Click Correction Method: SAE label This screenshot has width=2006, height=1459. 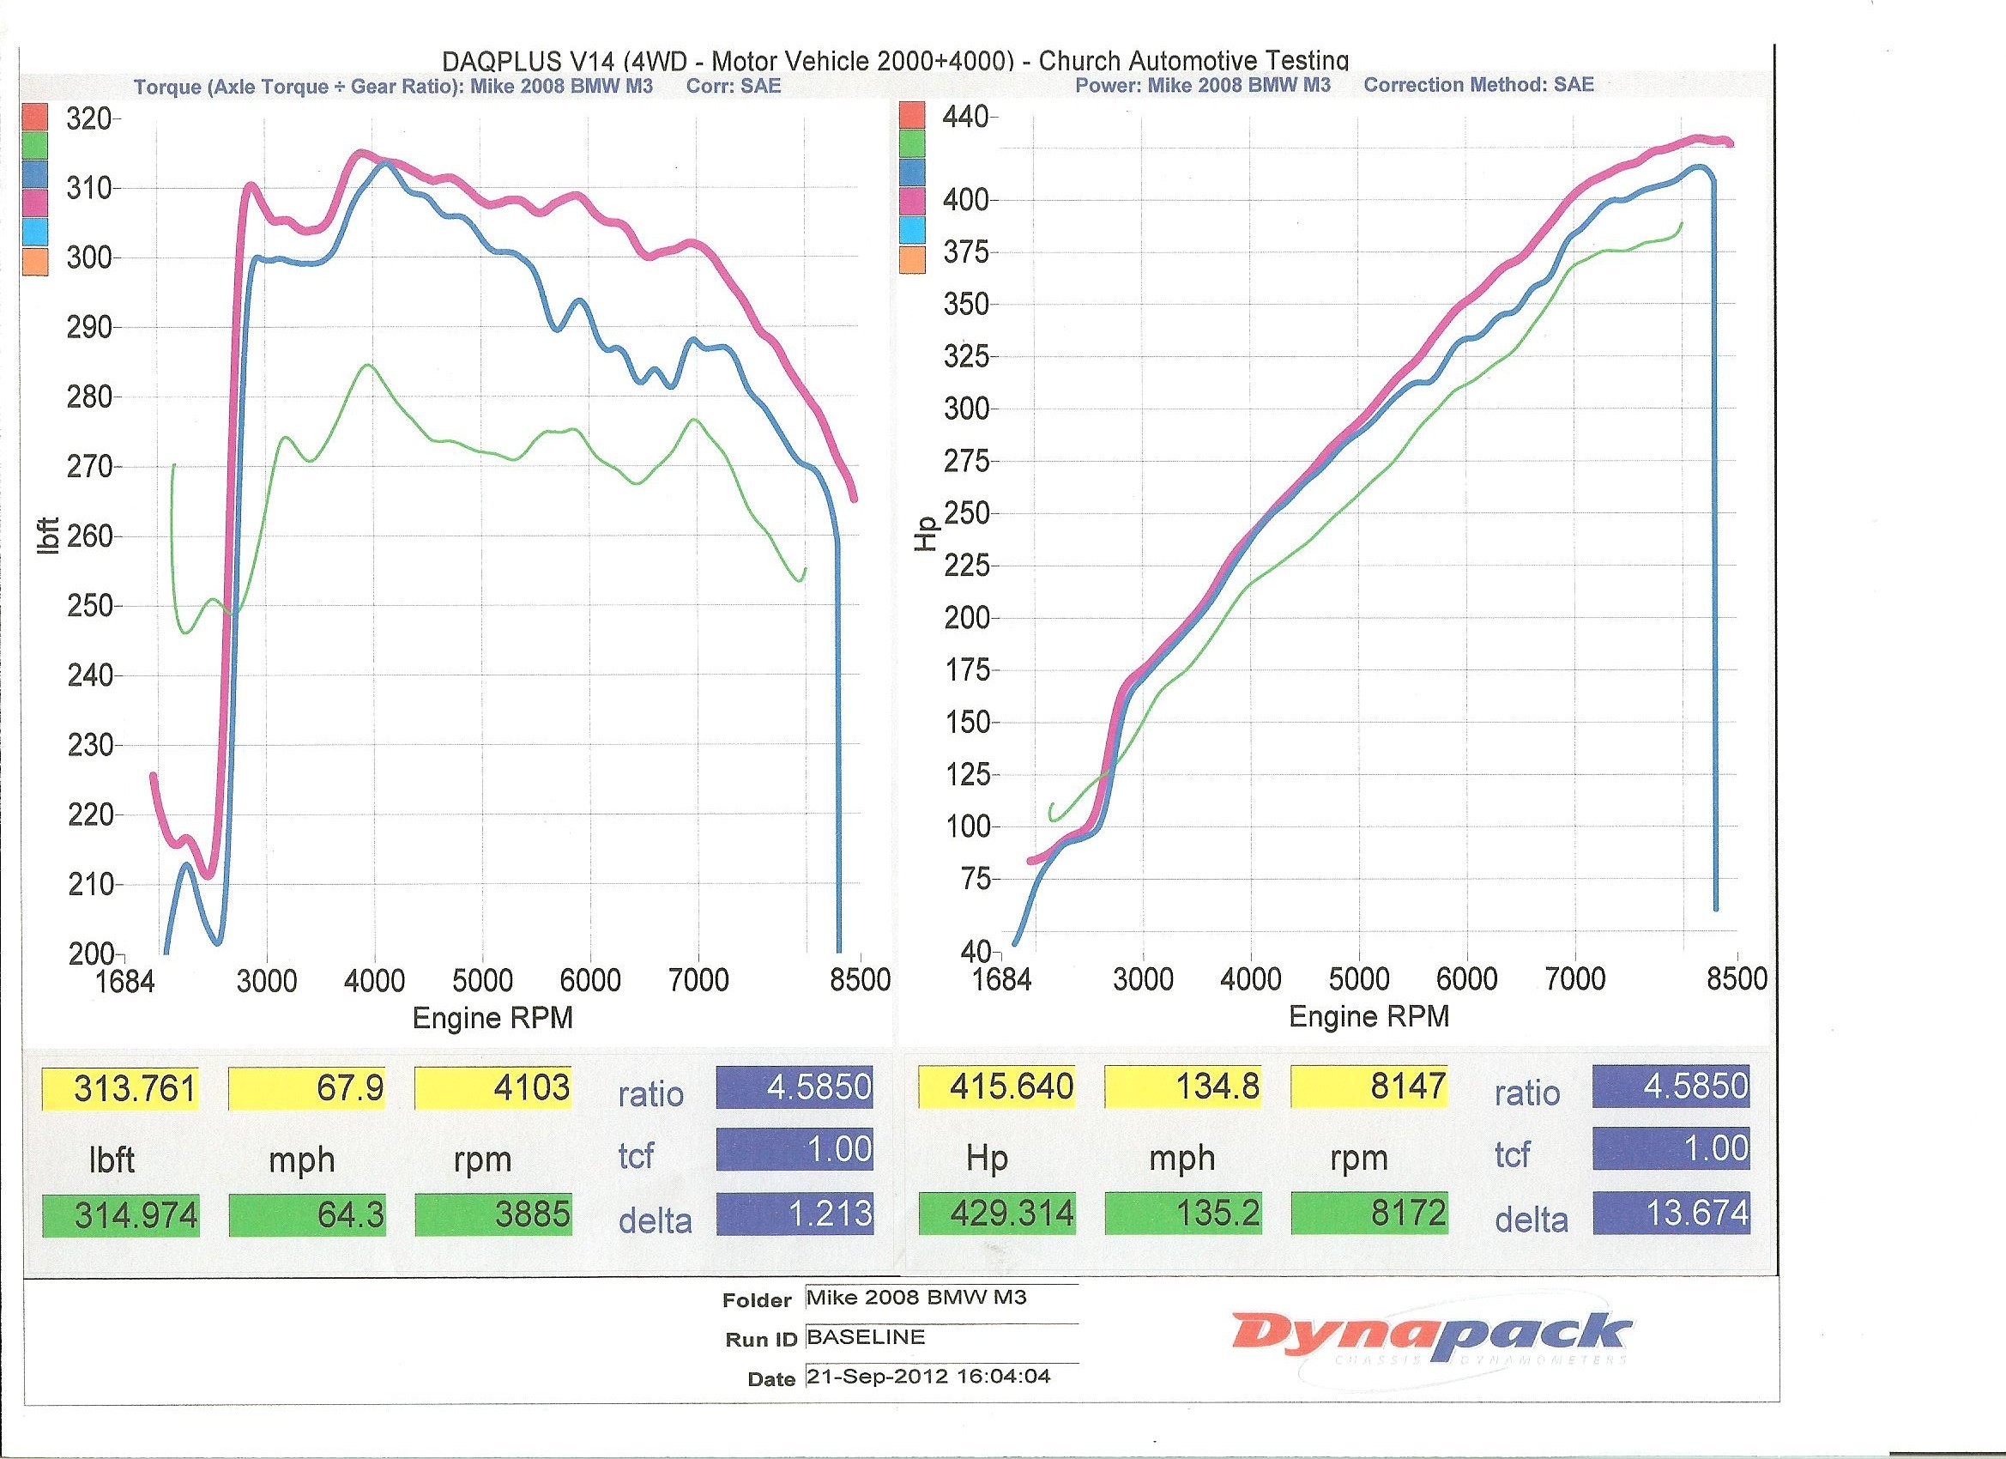(1478, 85)
